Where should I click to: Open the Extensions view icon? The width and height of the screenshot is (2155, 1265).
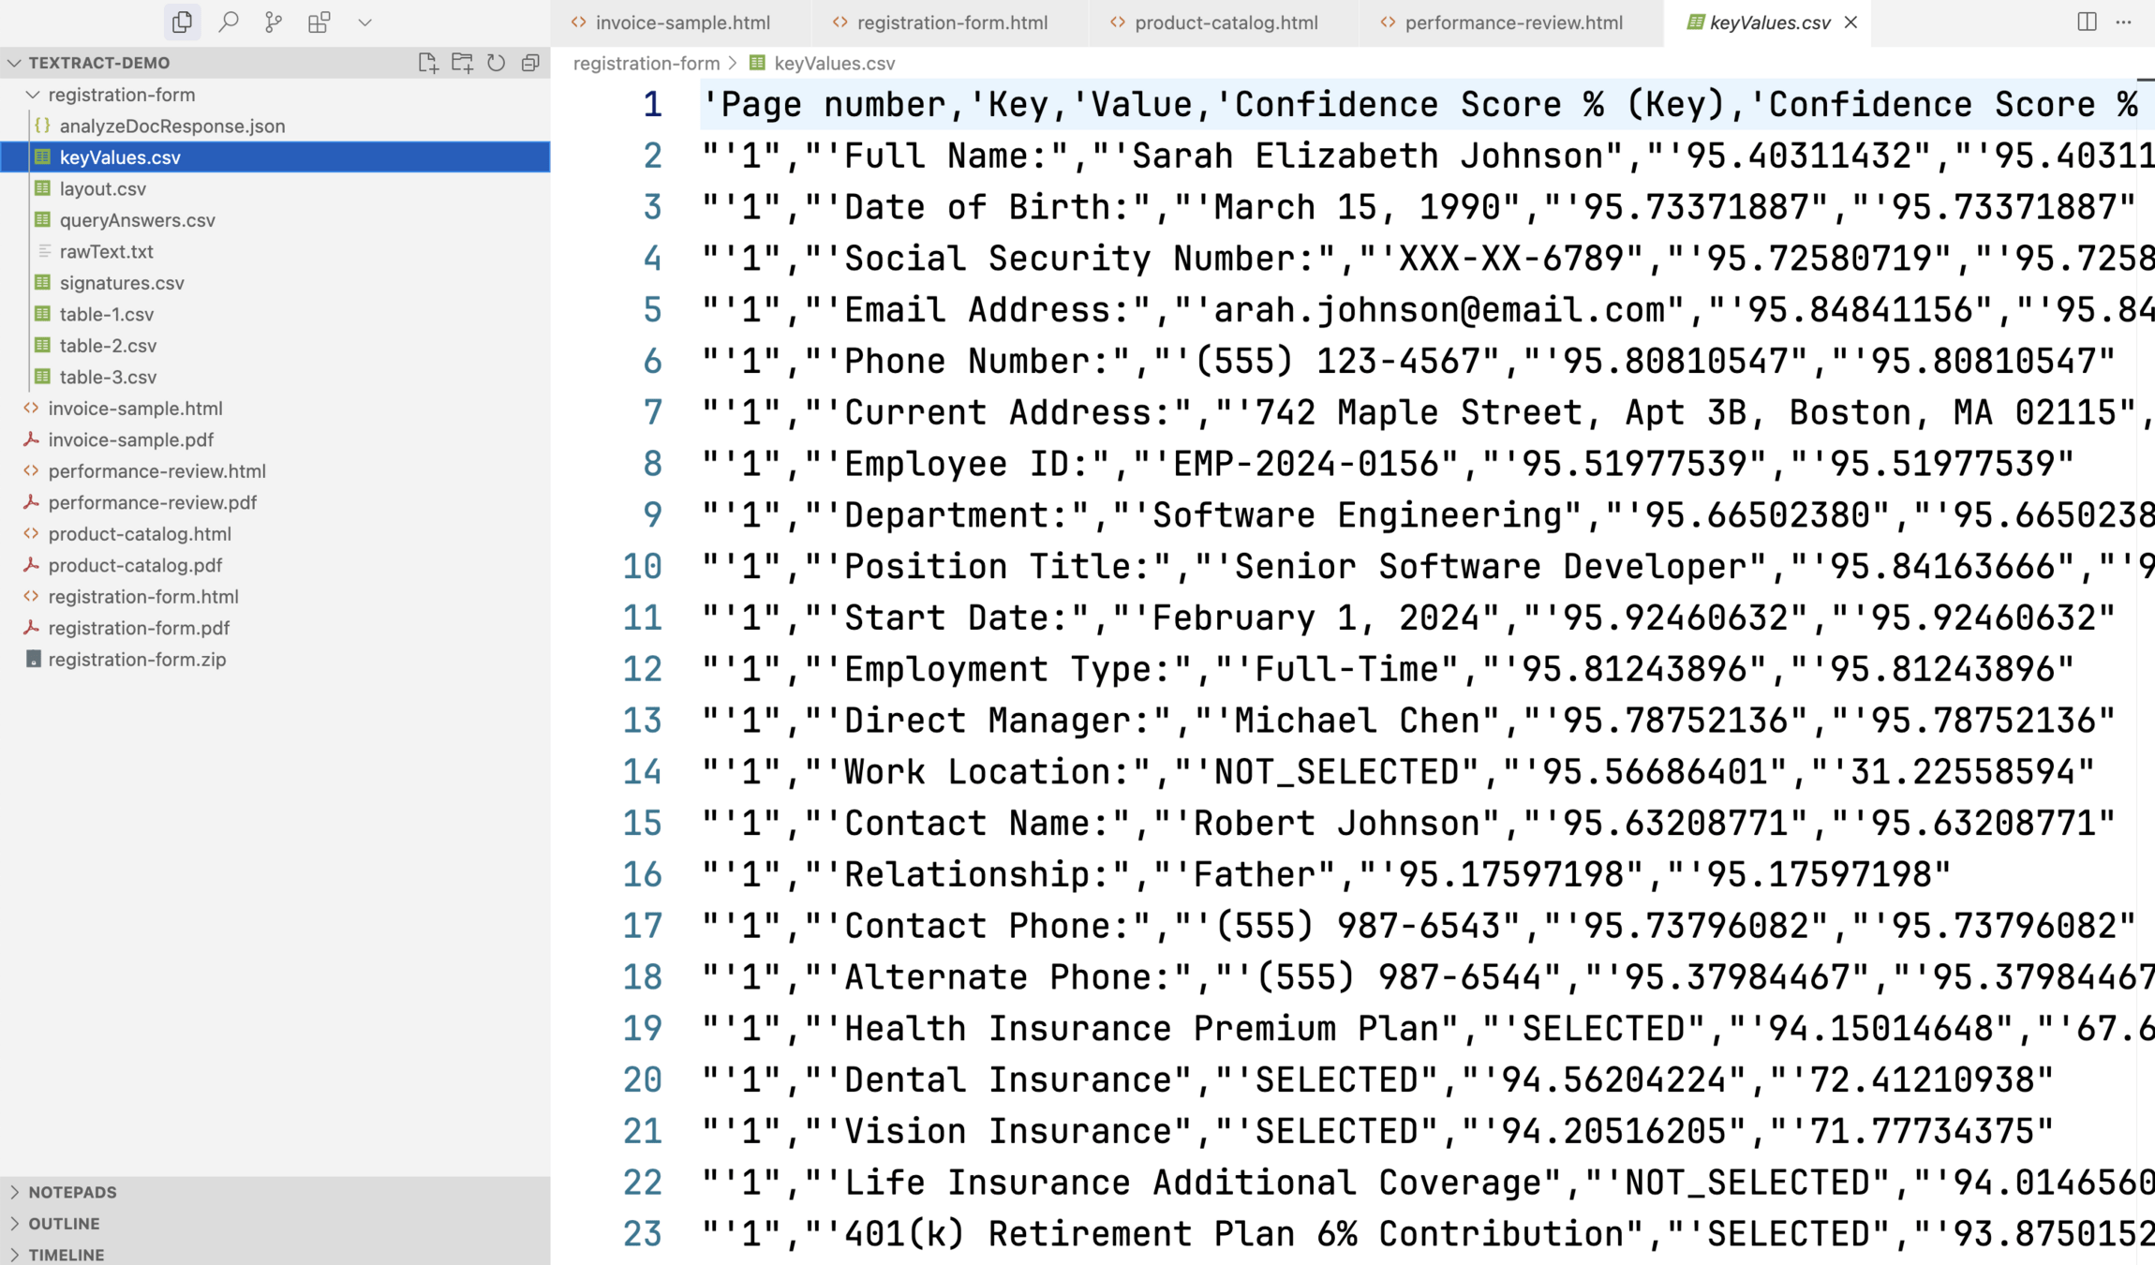pos(319,22)
